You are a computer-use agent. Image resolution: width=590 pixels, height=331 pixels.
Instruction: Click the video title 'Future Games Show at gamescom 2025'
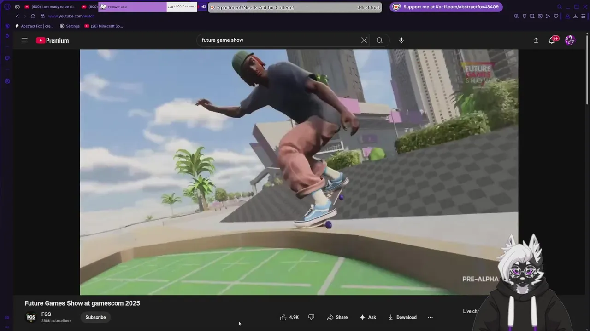click(x=82, y=303)
